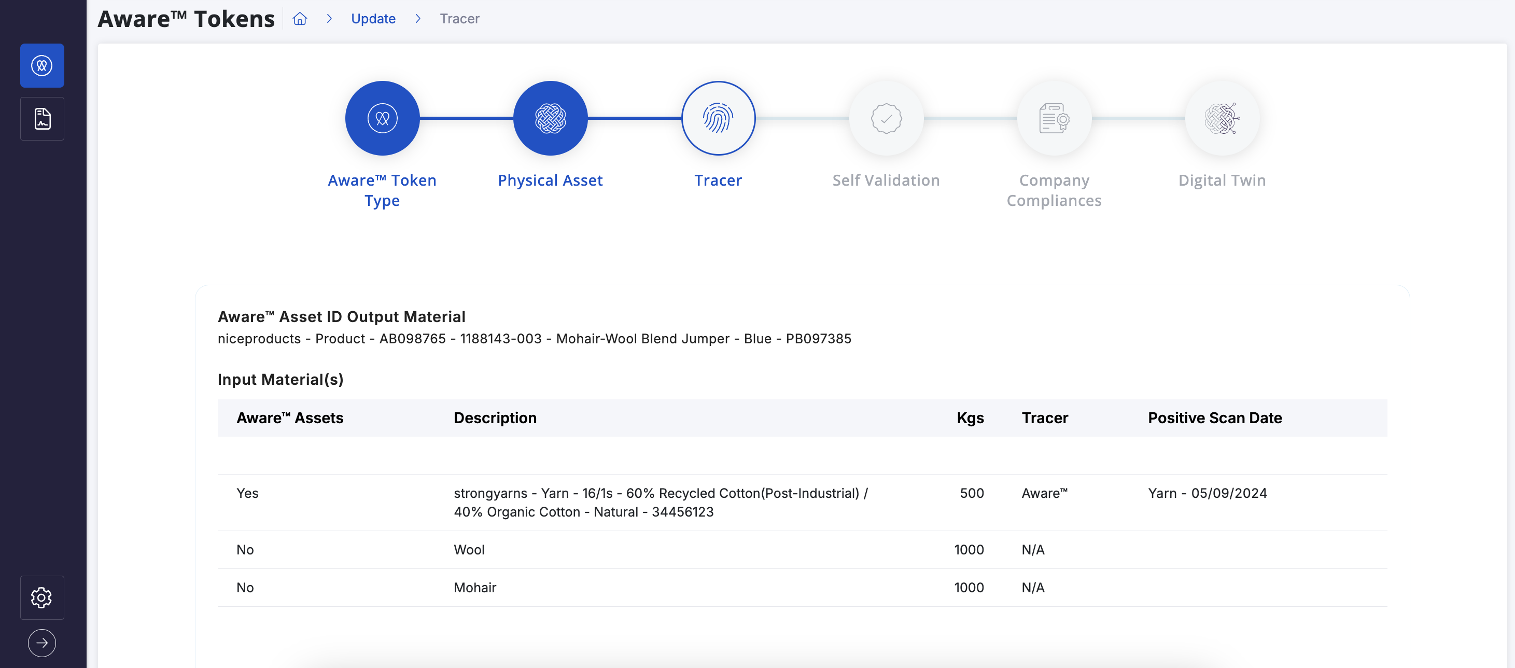1515x668 pixels.
Task: Go to the Update breadcrumb link
Action: [x=373, y=19]
